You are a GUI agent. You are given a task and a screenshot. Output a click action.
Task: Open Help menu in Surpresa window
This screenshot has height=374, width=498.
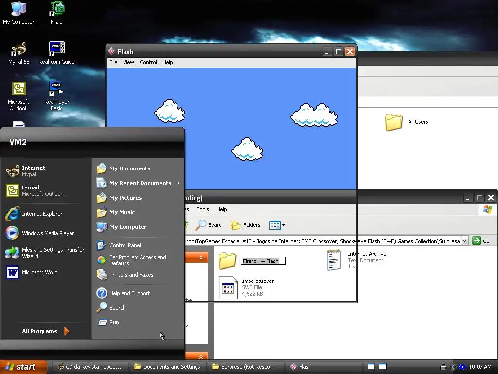222,209
